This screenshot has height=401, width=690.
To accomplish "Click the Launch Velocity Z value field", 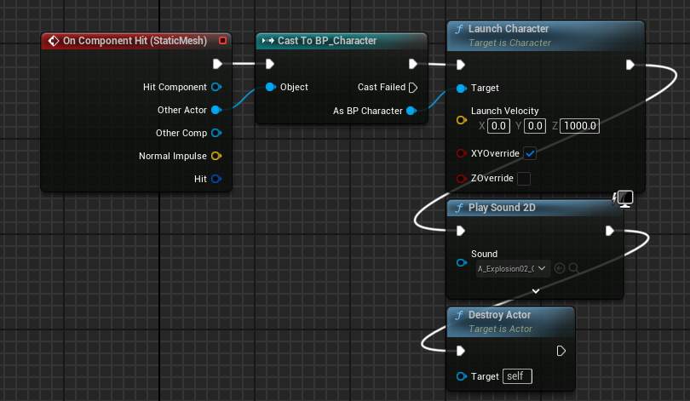I will click(580, 126).
